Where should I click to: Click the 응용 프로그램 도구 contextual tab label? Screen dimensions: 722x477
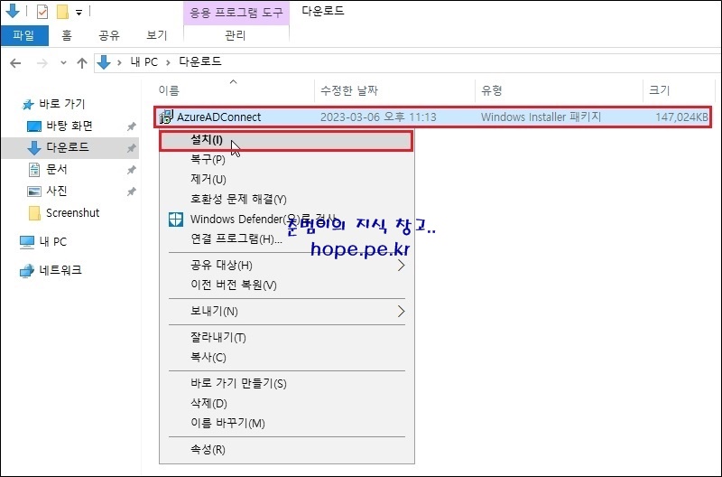236,13
